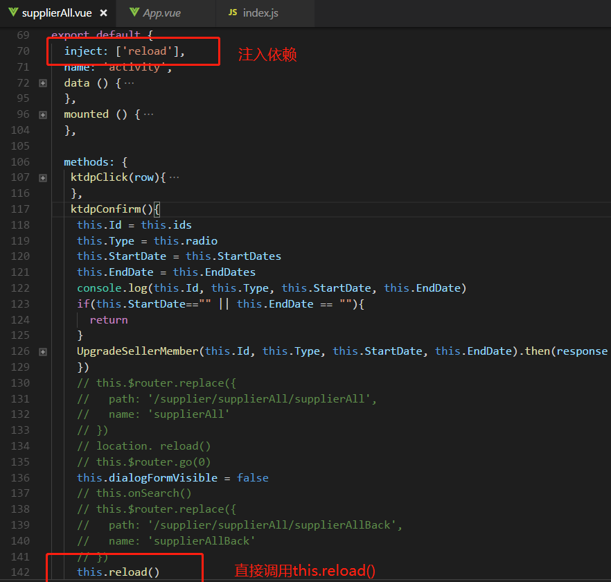The image size is (611, 582).
Task: Click commented this.$router.go(0) line
Action: [x=144, y=462]
